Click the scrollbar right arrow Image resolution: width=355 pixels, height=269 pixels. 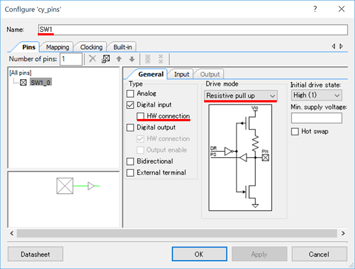343,234
